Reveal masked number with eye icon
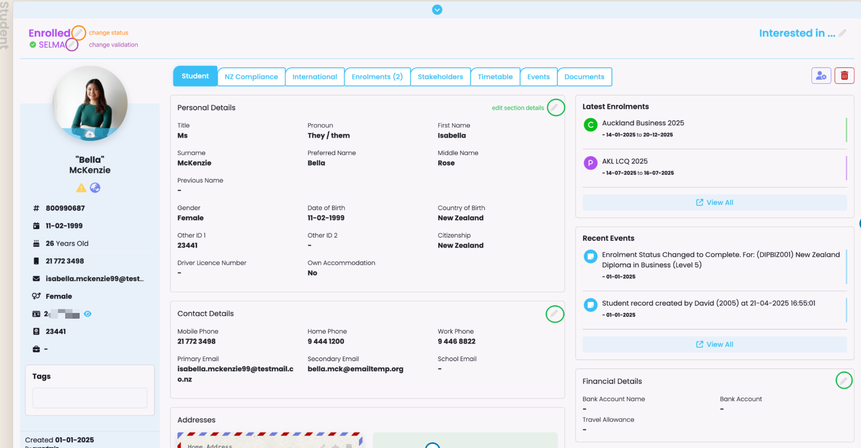 tap(88, 314)
